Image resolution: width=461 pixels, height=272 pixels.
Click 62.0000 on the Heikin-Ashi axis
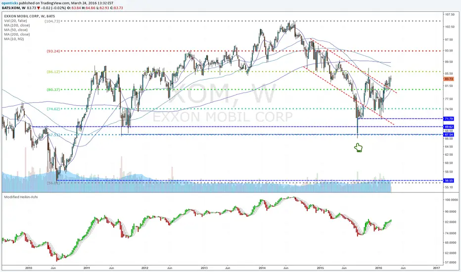coord(451,253)
